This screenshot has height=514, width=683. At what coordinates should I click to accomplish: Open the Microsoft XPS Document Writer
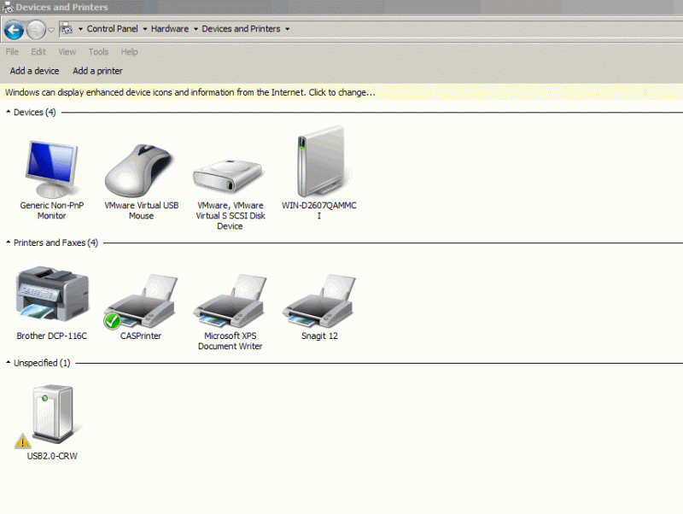(229, 299)
